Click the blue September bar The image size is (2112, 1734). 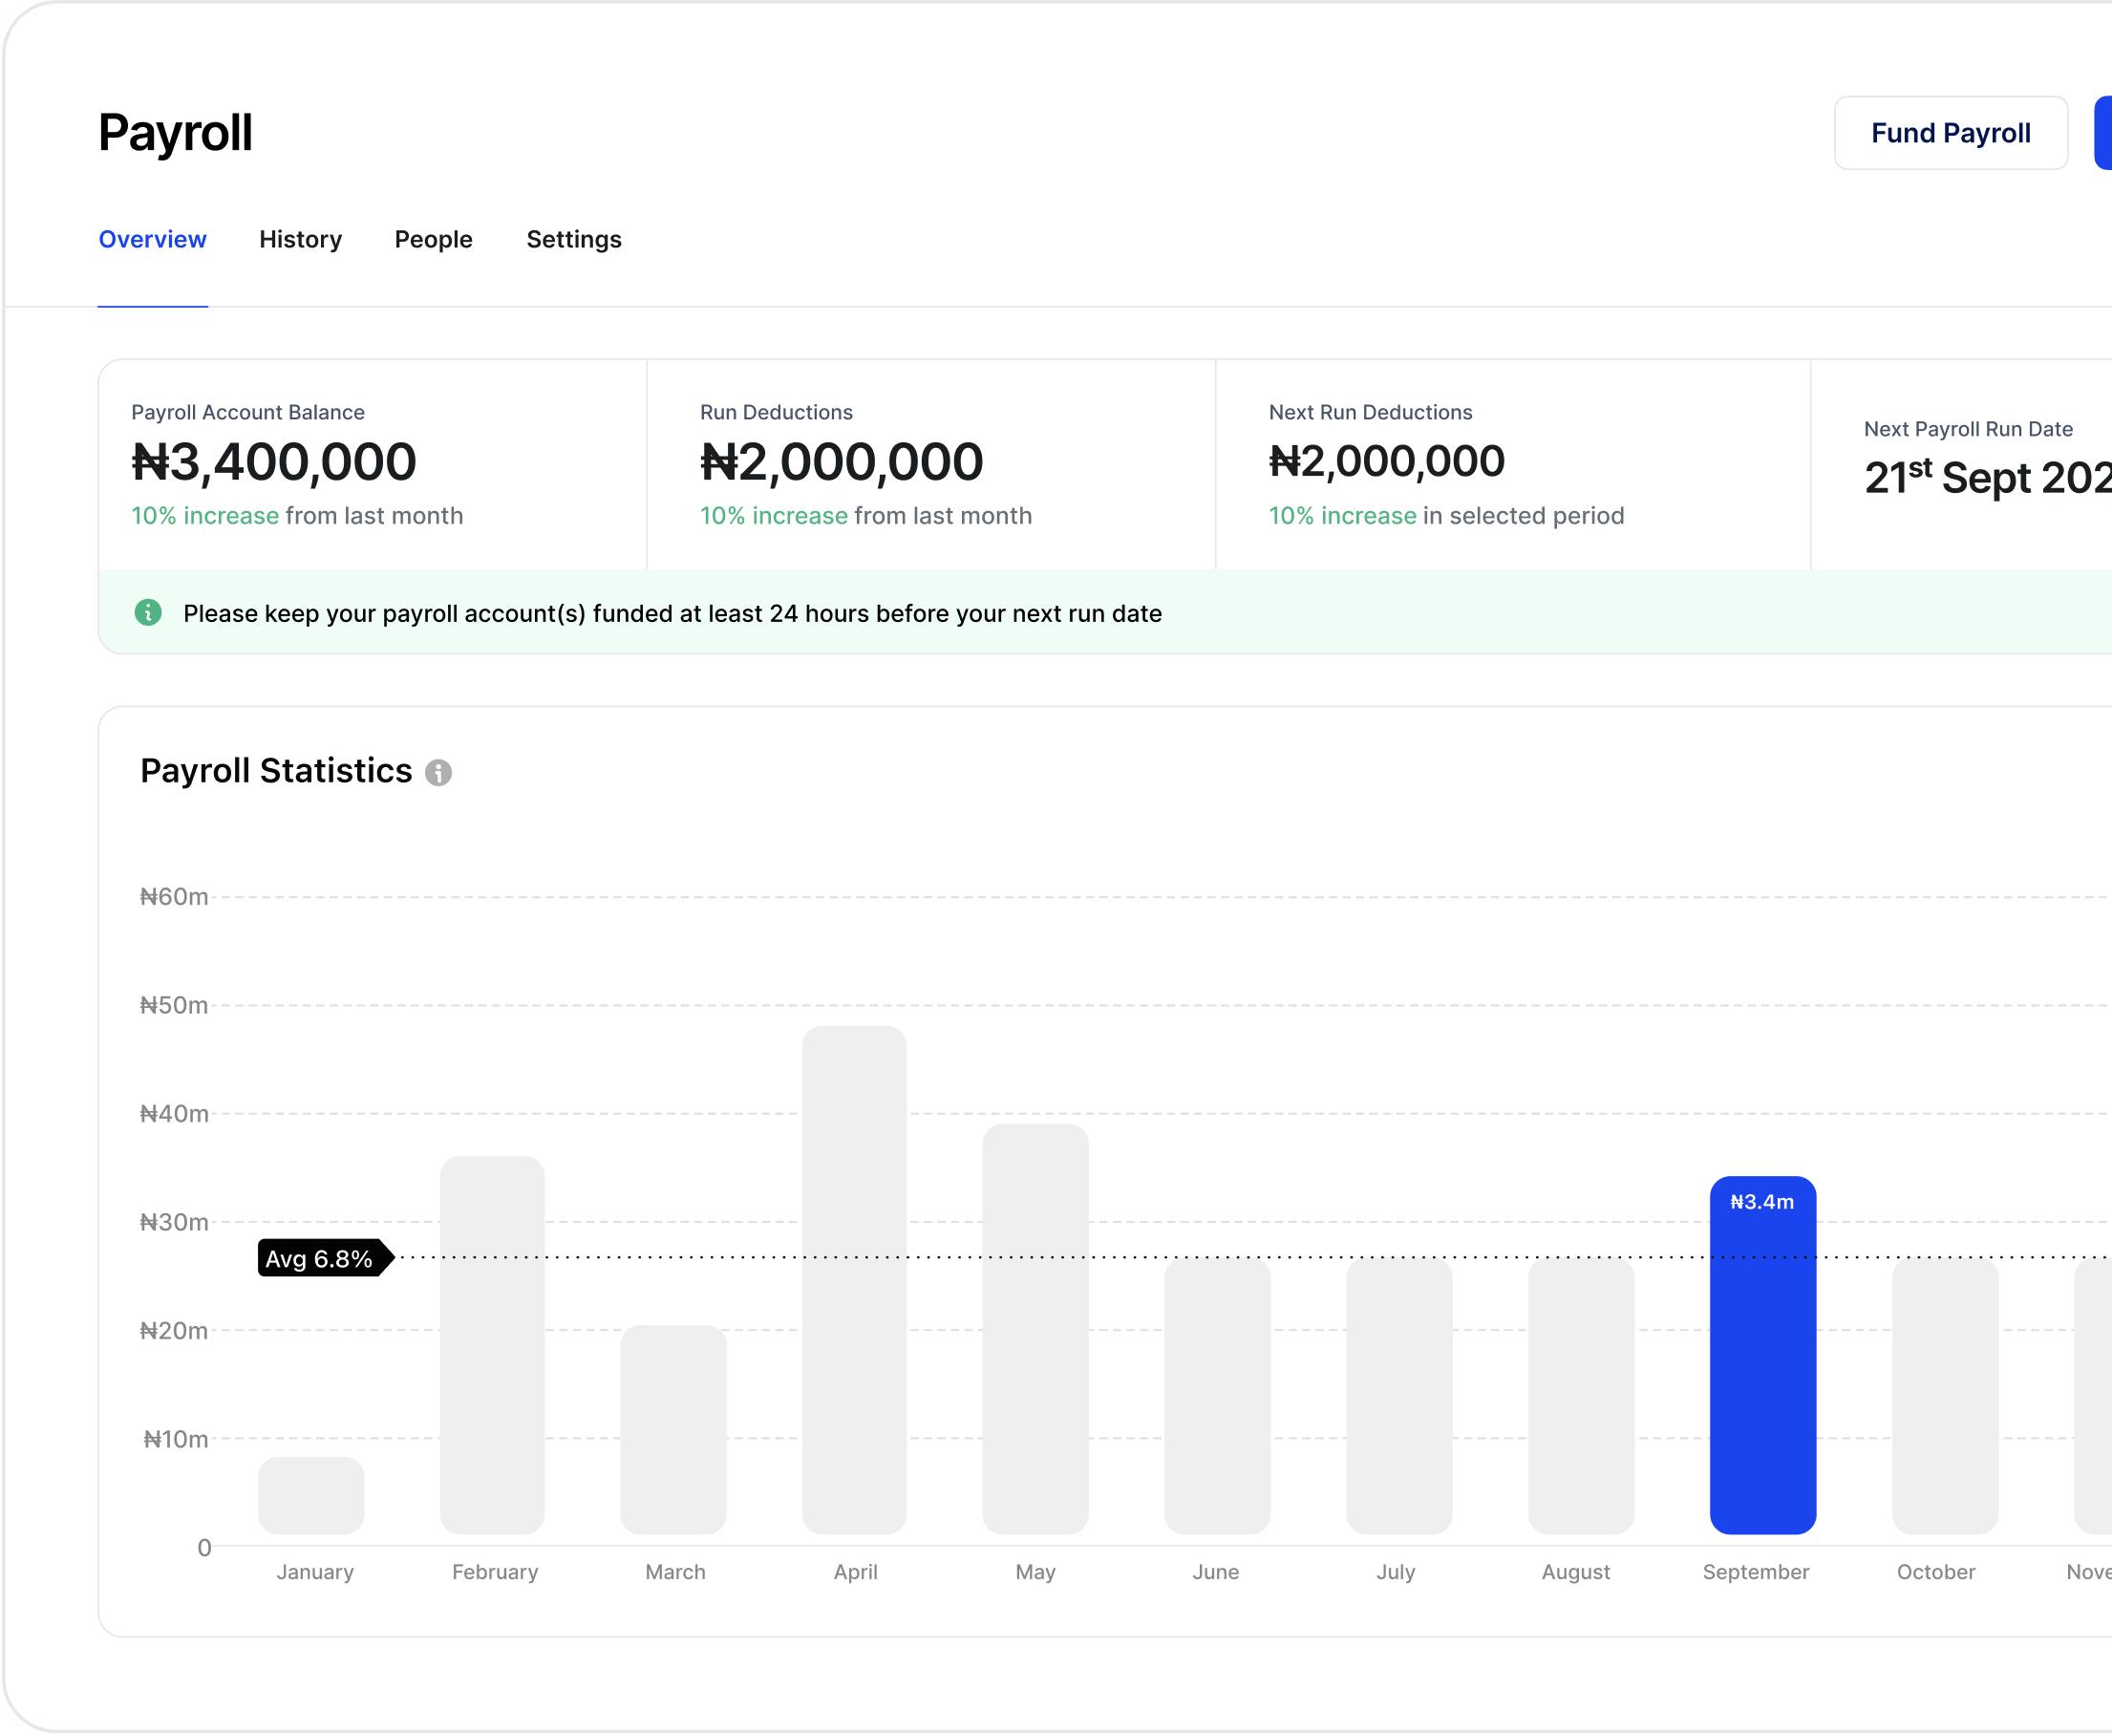1762,1356
